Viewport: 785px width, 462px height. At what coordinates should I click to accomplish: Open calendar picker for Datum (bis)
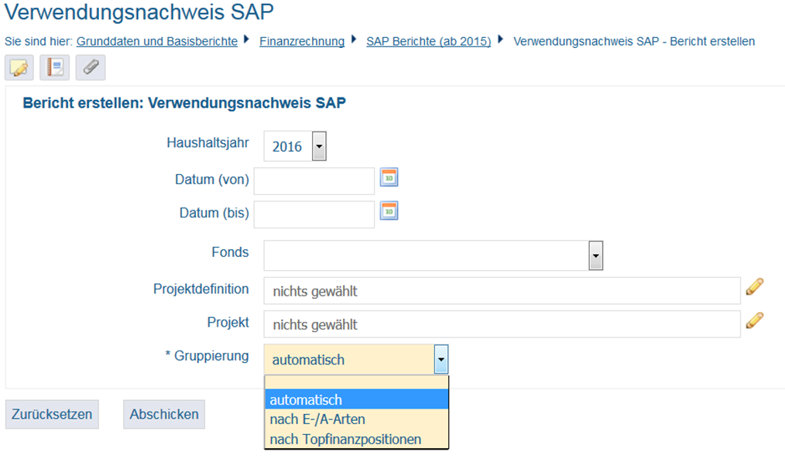pos(389,210)
